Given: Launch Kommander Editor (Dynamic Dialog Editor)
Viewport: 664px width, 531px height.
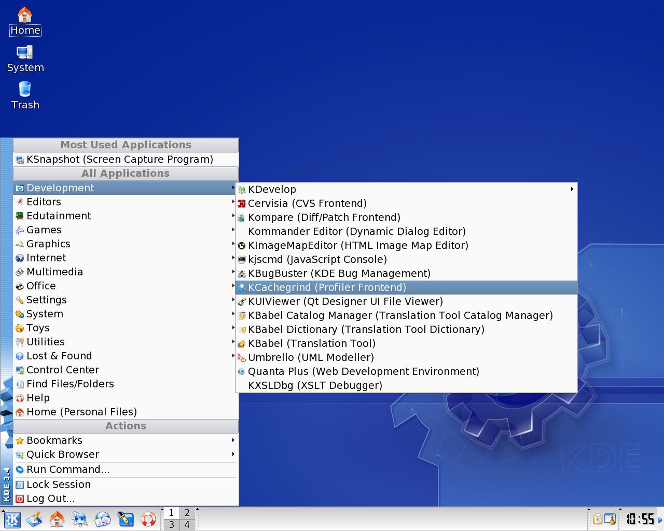Looking at the screenshot, I should click(x=406, y=231).
